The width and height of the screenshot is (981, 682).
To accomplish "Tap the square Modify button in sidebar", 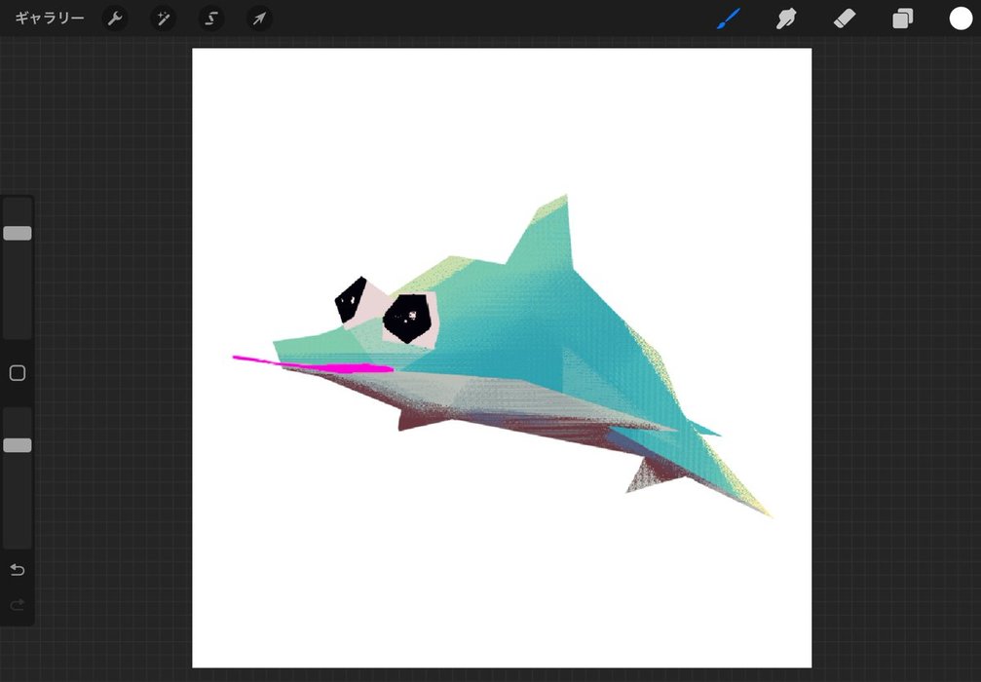I will (x=17, y=373).
